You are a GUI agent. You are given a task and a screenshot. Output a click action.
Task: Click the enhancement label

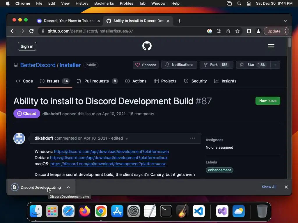coord(219,170)
